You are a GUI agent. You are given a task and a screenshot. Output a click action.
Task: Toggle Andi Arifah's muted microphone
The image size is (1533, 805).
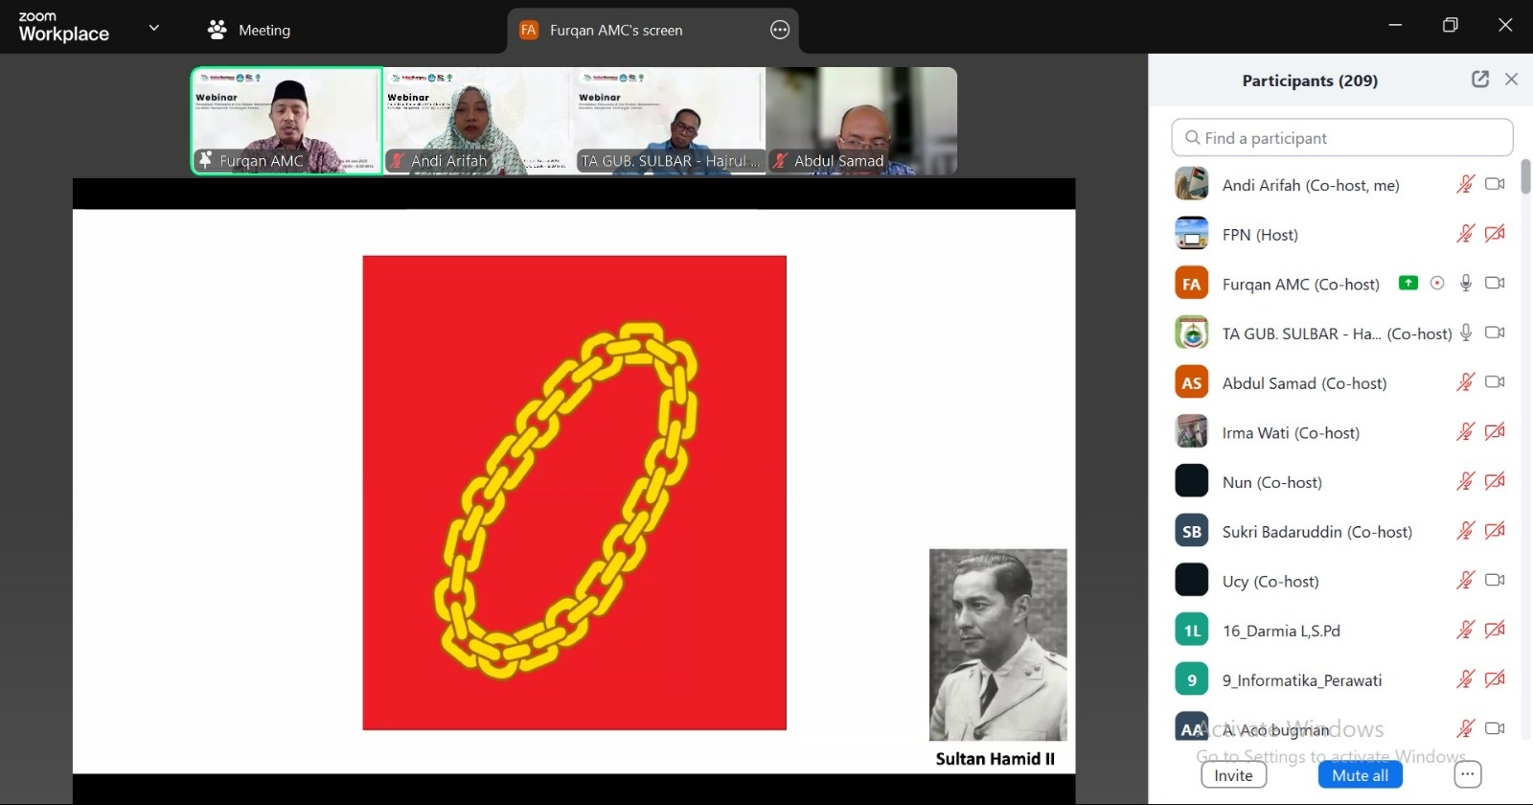coord(1465,184)
